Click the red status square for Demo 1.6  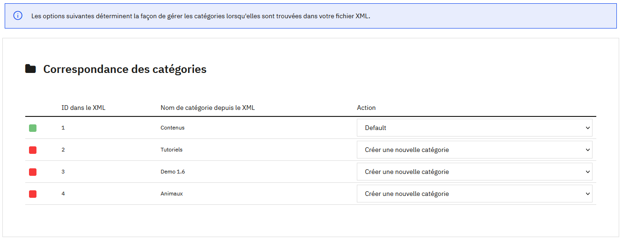pos(33,172)
